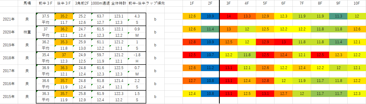The image size is (366, 104).
Task: Click the 1000m通過 header cell
Action: point(100,4)
